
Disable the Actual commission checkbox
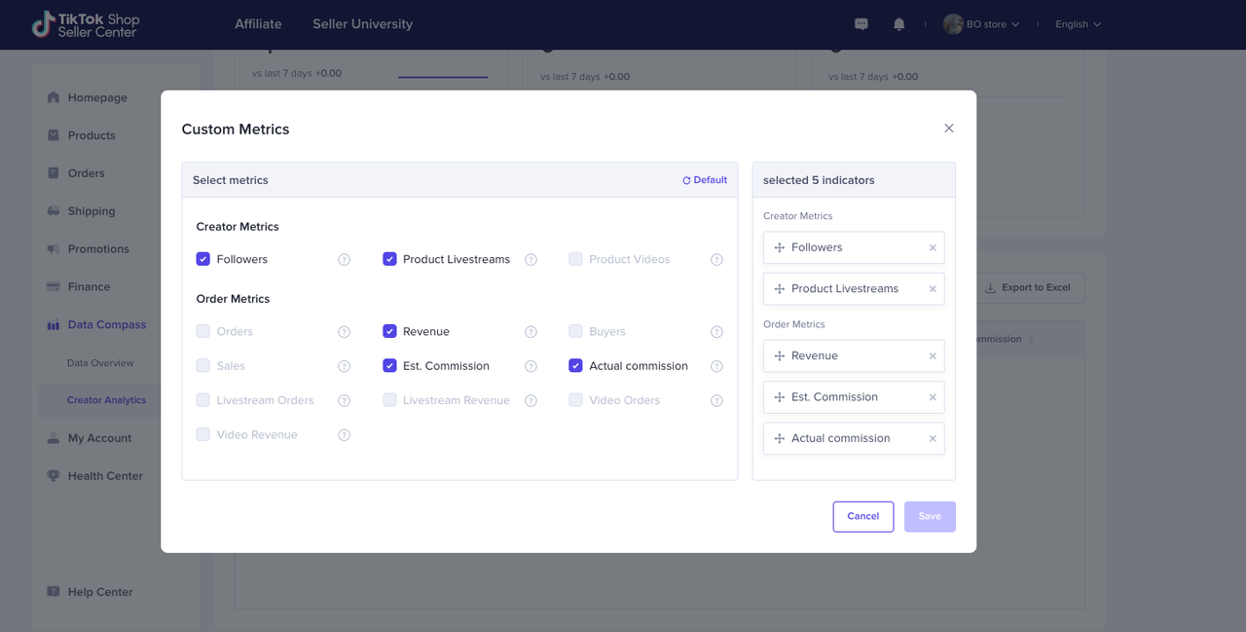click(x=575, y=366)
